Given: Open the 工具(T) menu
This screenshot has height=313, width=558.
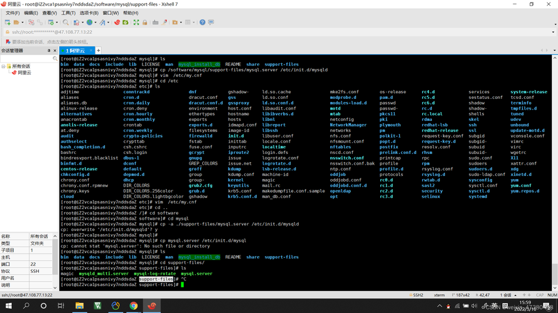Looking at the screenshot, I should (x=68, y=13).
